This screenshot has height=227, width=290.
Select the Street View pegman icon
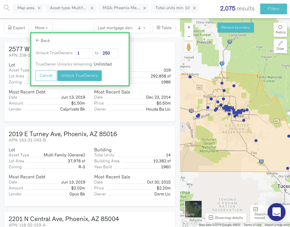click(189, 47)
